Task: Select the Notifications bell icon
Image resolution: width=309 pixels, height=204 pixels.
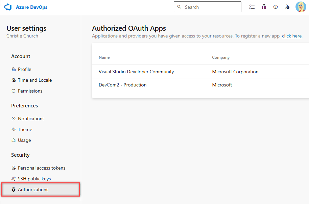Action: tap(14, 119)
